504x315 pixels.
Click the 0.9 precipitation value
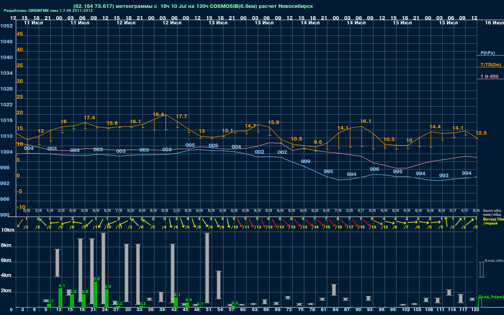[x=189, y=300]
